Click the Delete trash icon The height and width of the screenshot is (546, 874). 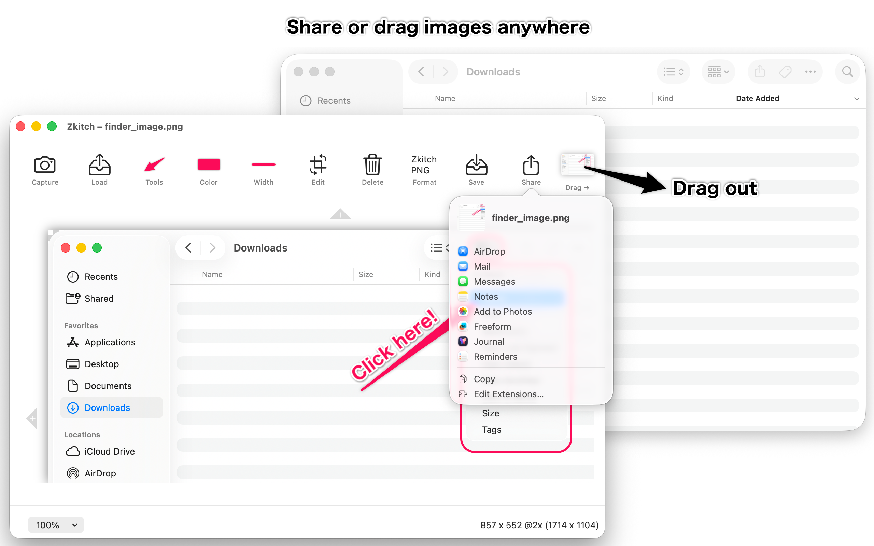[x=372, y=165]
